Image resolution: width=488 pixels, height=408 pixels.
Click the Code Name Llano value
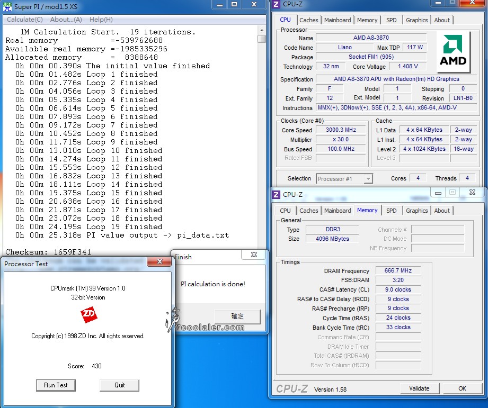click(x=345, y=47)
